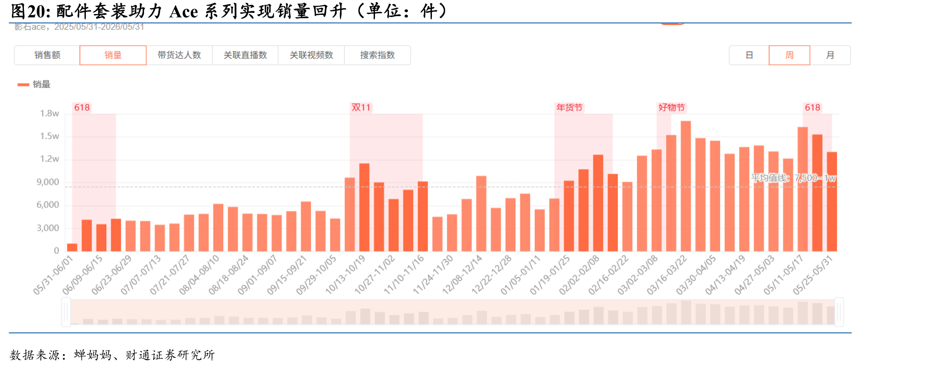The height and width of the screenshot is (368, 940).
Task: Select the 销售额 tab
Action: point(47,55)
